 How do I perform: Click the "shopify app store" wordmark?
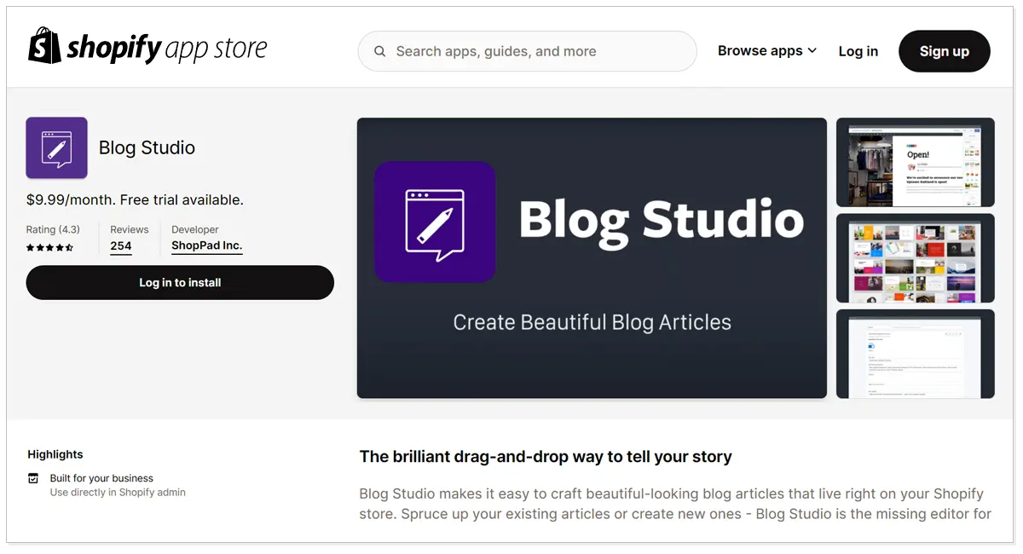pyautogui.click(x=167, y=49)
